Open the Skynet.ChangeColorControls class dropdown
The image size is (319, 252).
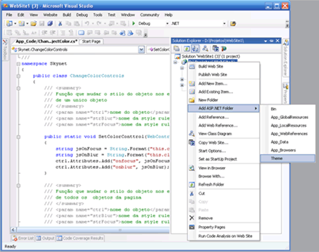point(142,49)
